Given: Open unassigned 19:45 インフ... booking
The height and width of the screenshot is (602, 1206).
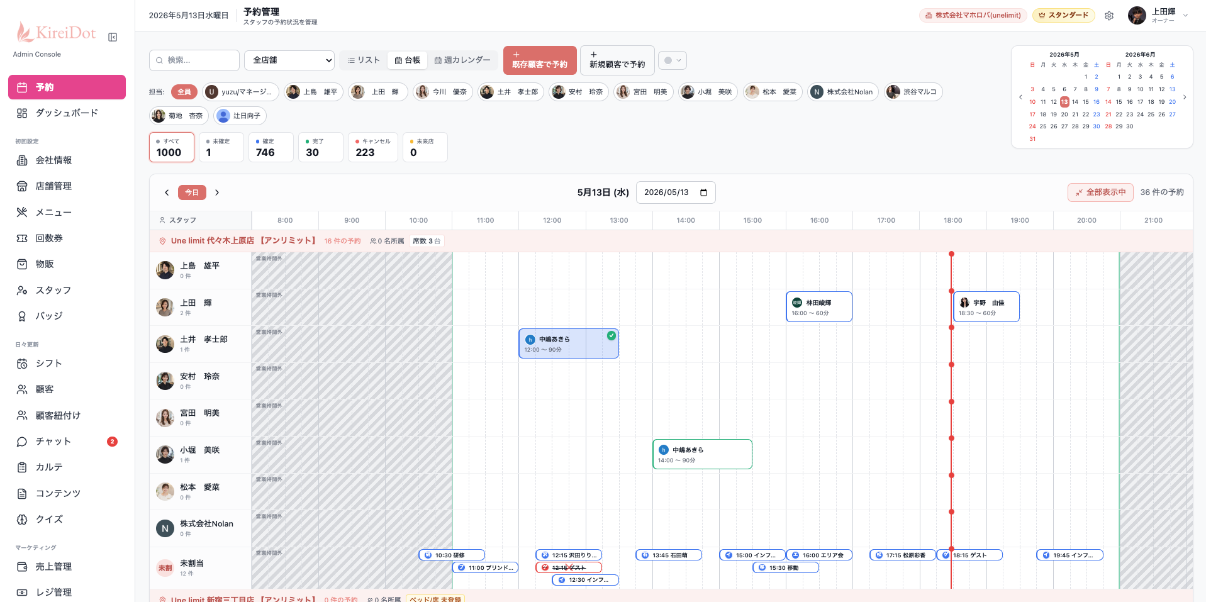Looking at the screenshot, I should point(1070,555).
